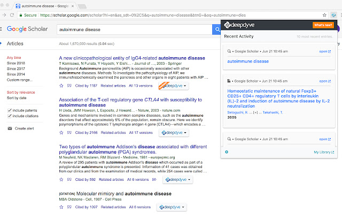Viewport: 342px width, 214px height.
Task: Choose Custom range... date filter
Action: pyautogui.click(x=20, y=80)
